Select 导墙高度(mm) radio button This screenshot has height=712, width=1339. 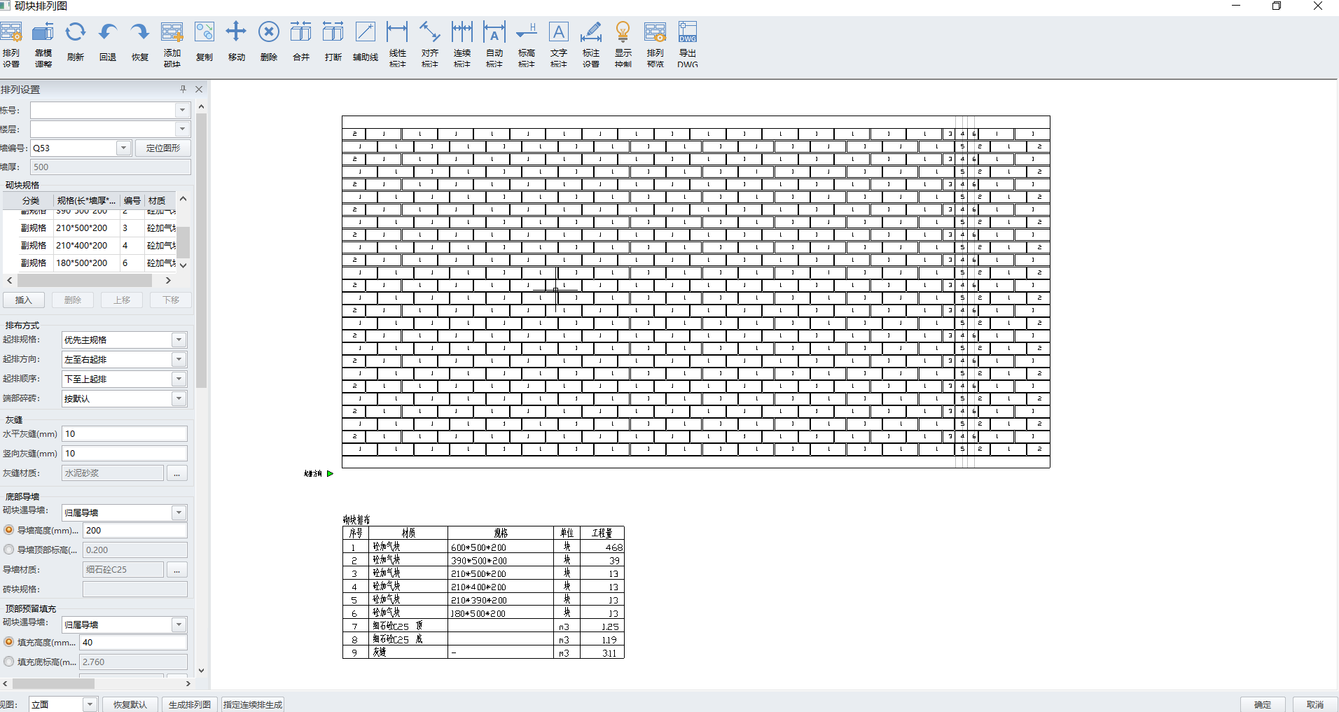tap(9, 530)
